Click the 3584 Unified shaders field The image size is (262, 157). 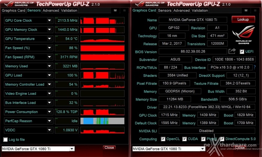pyautogui.click(x=178, y=75)
